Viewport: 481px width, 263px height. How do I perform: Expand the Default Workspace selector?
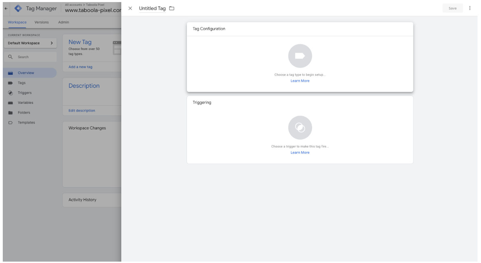pyautogui.click(x=30, y=43)
